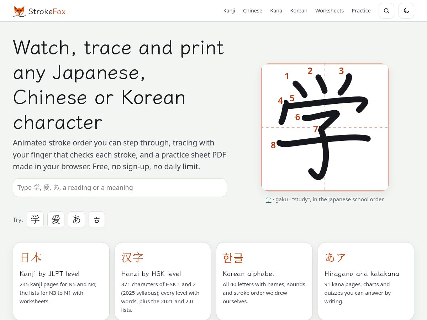Click '245 kanji pages for N5 and N4' text

pos(58,293)
